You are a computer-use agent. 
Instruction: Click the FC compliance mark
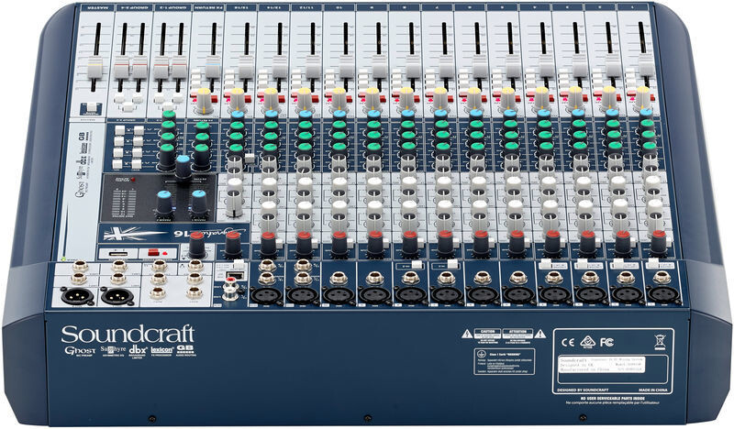pos(606,343)
